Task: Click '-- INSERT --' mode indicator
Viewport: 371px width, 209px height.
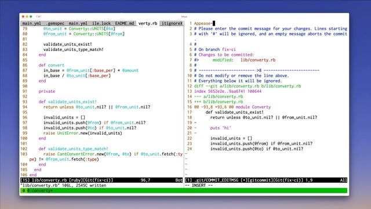Action: [x=199, y=185]
